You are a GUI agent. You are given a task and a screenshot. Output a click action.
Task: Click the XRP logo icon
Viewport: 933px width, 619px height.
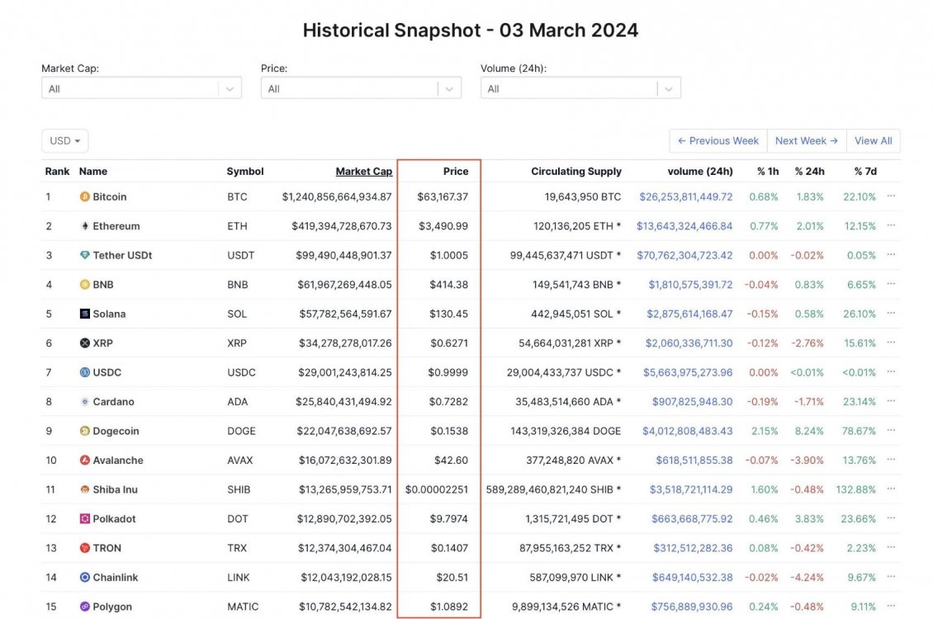click(x=84, y=343)
